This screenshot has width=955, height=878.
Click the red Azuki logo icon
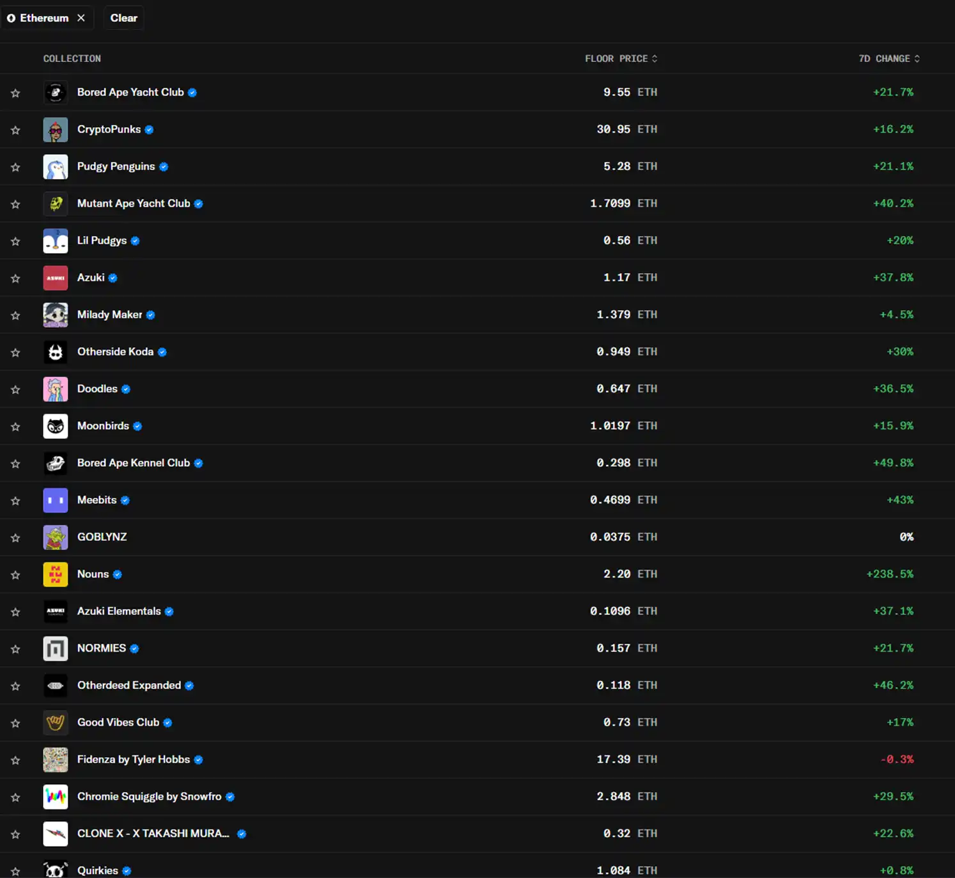(x=56, y=278)
